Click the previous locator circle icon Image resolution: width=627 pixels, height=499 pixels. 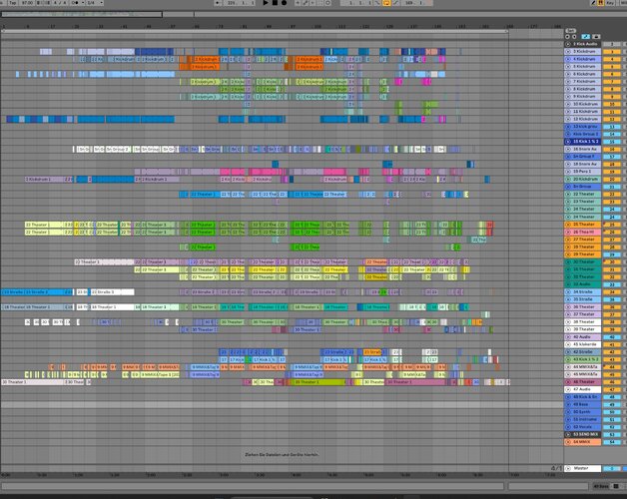point(568,37)
